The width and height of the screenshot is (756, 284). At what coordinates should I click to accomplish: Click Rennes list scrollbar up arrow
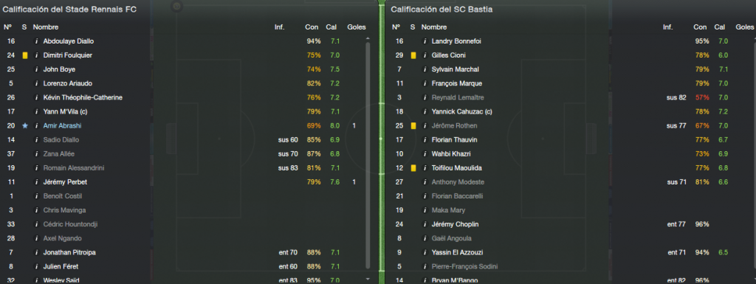click(x=368, y=38)
